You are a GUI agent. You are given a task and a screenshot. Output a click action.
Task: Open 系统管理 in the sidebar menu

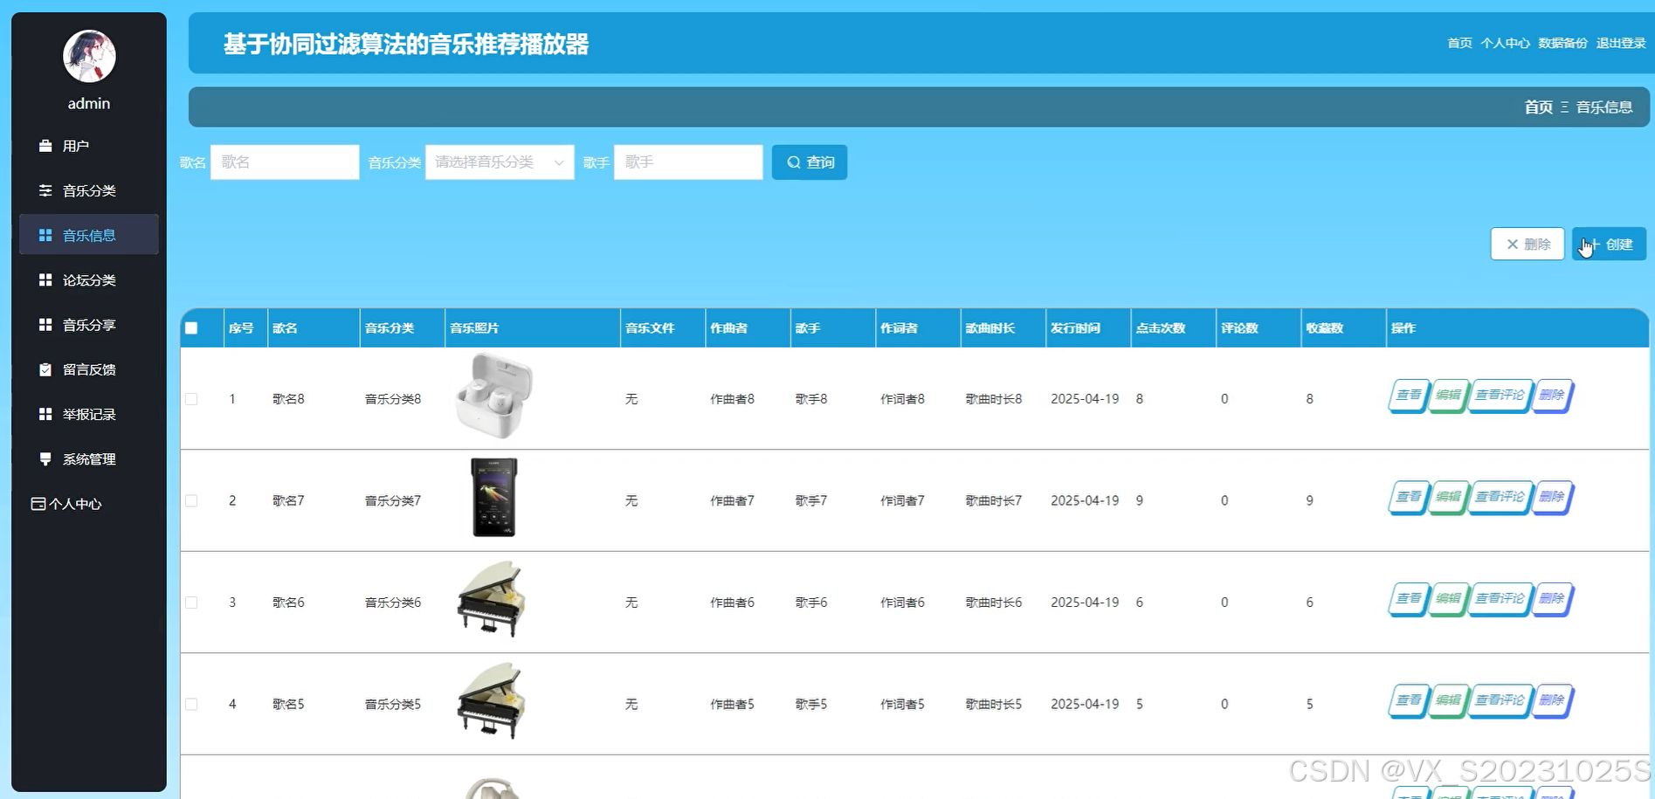[x=89, y=458]
